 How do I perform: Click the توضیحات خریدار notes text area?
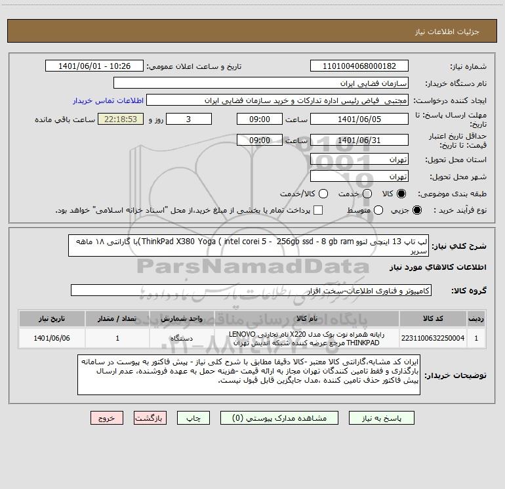click(249, 375)
